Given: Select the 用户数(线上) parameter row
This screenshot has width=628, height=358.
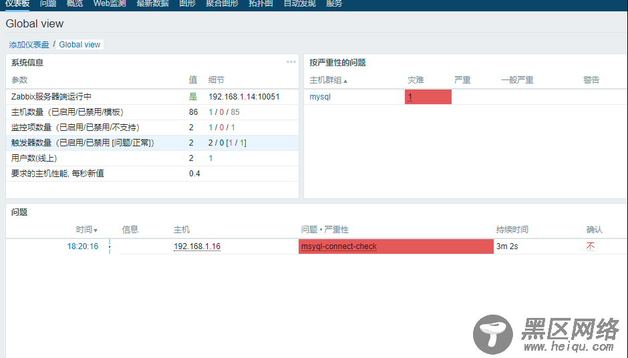Looking at the screenshot, I should (152, 158).
